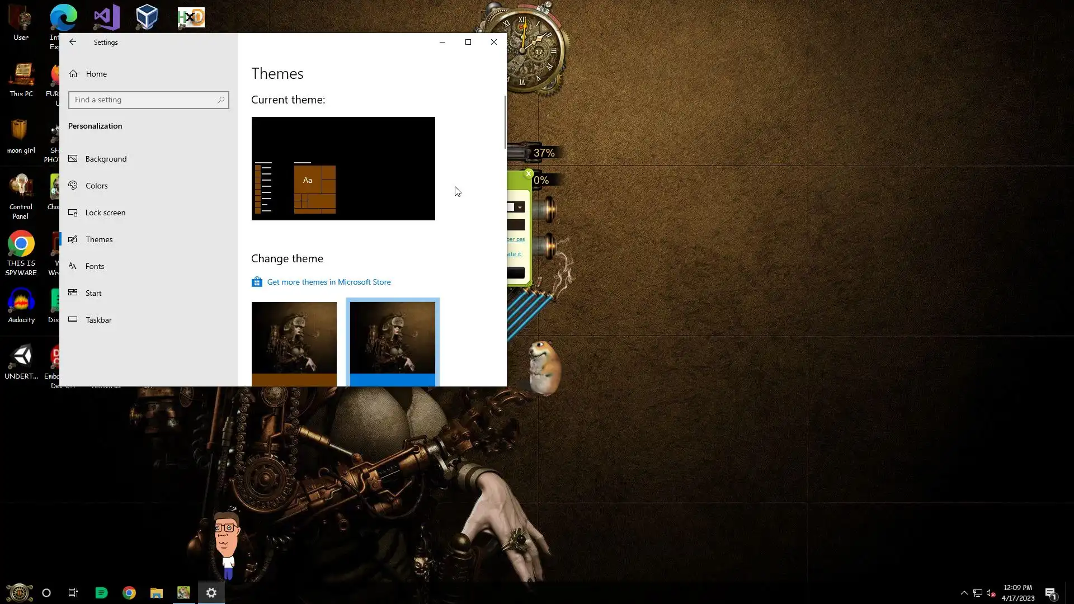Open File Explorer from the taskbar
The width and height of the screenshot is (1074, 604).
[157, 593]
